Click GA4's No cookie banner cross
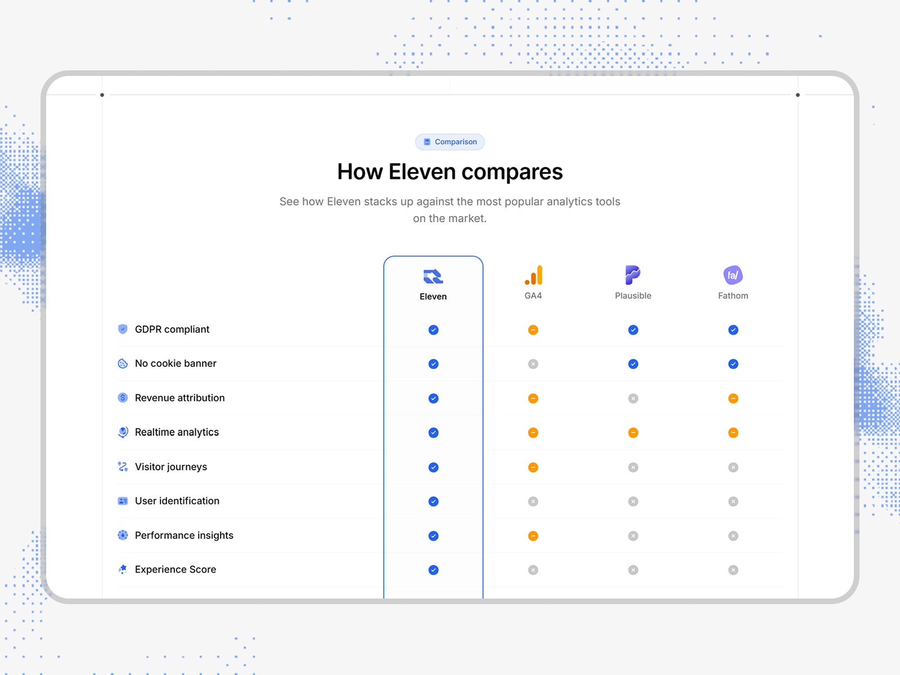 pos(533,364)
